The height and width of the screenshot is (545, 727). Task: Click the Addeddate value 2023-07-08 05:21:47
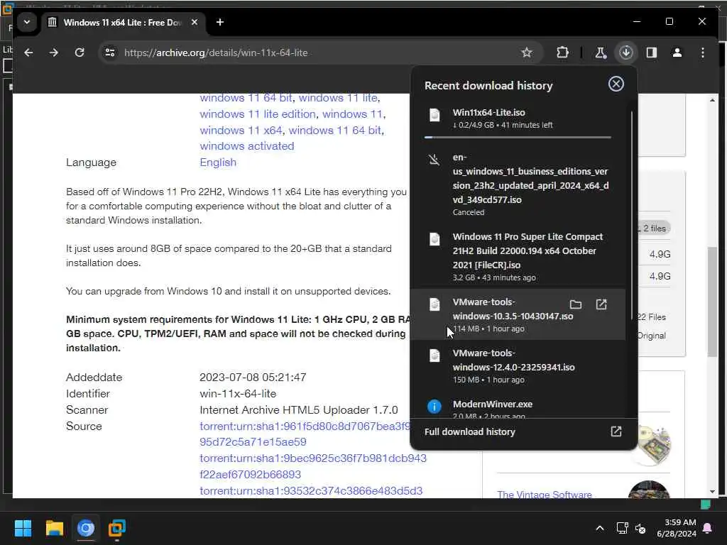[253, 378]
